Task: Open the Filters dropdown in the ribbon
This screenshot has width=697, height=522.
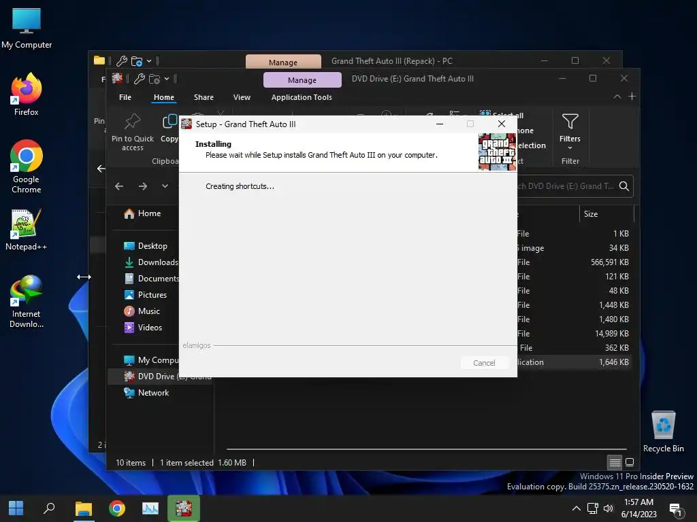Action: tap(570, 132)
